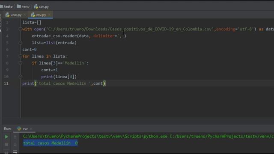
Task: Click the text lista=[] on line 2
Action: (x=32, y=22)
